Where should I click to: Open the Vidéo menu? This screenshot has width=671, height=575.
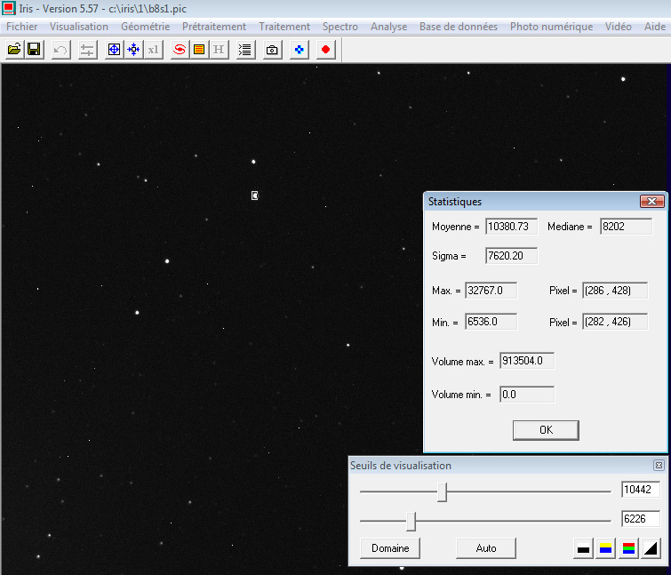click(618, 27)
